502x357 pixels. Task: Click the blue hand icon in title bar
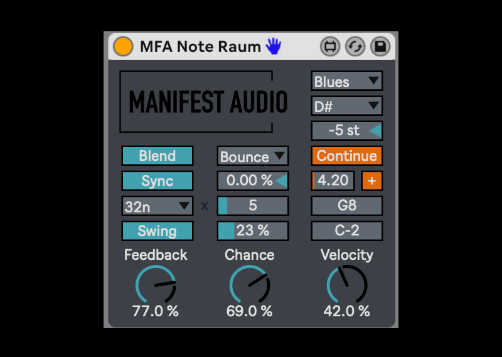(x=273, y=46)
